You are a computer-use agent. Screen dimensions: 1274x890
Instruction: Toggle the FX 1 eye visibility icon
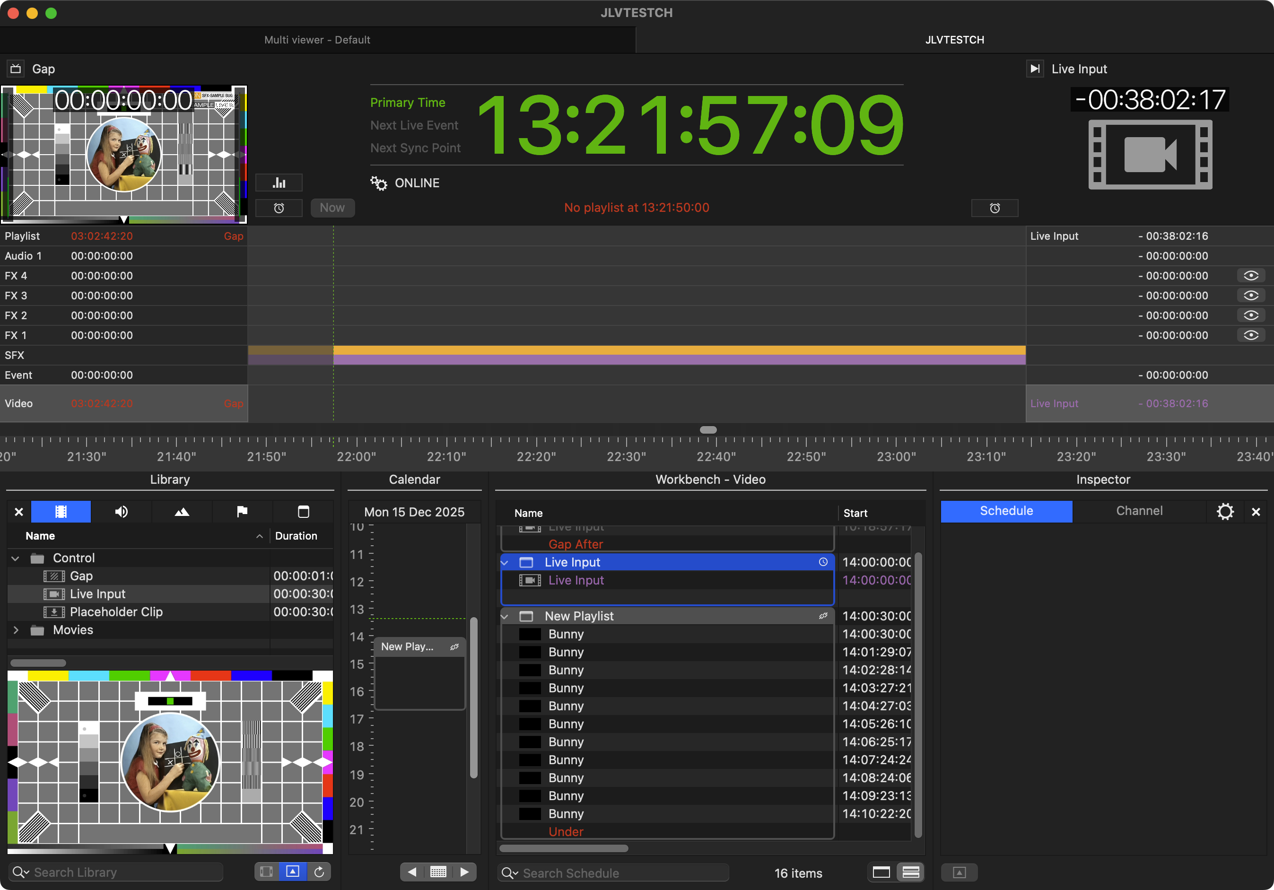pos(1251,335)
